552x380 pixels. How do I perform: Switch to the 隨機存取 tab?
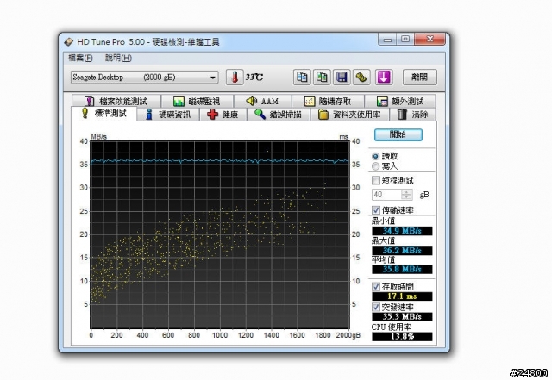328,101
